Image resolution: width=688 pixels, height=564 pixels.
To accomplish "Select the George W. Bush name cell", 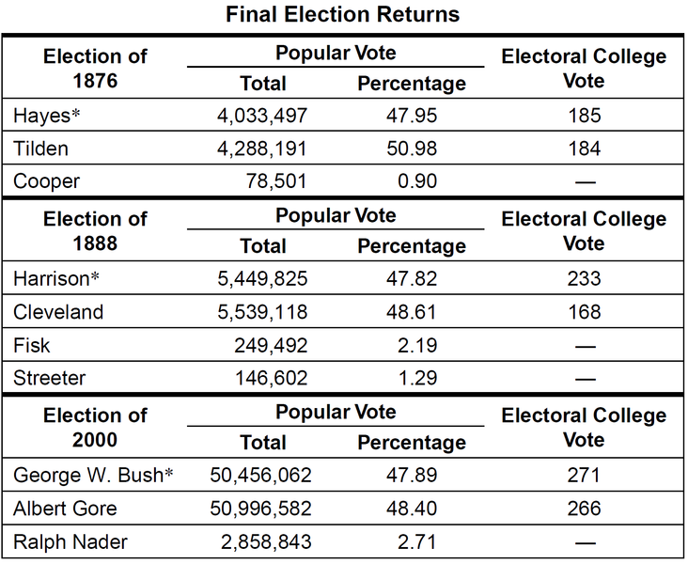I will (93, 475).
